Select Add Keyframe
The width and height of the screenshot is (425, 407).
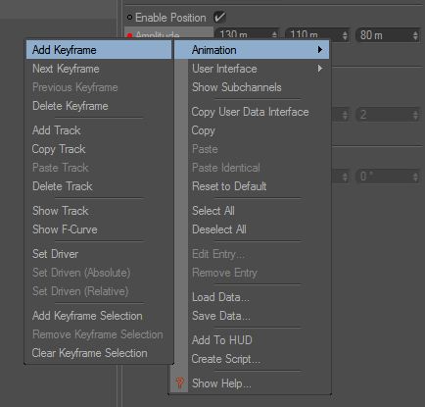click(99, 50)
